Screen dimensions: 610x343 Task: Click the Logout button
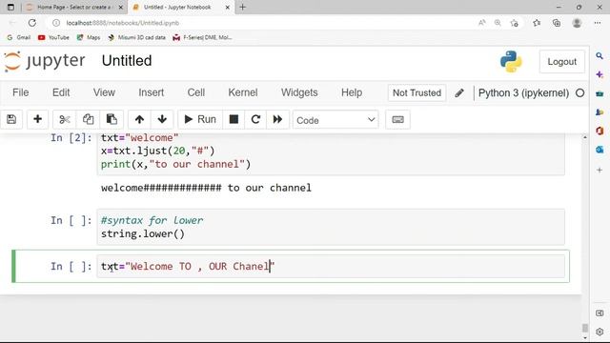pyautogui.click(x=561, y=61)
